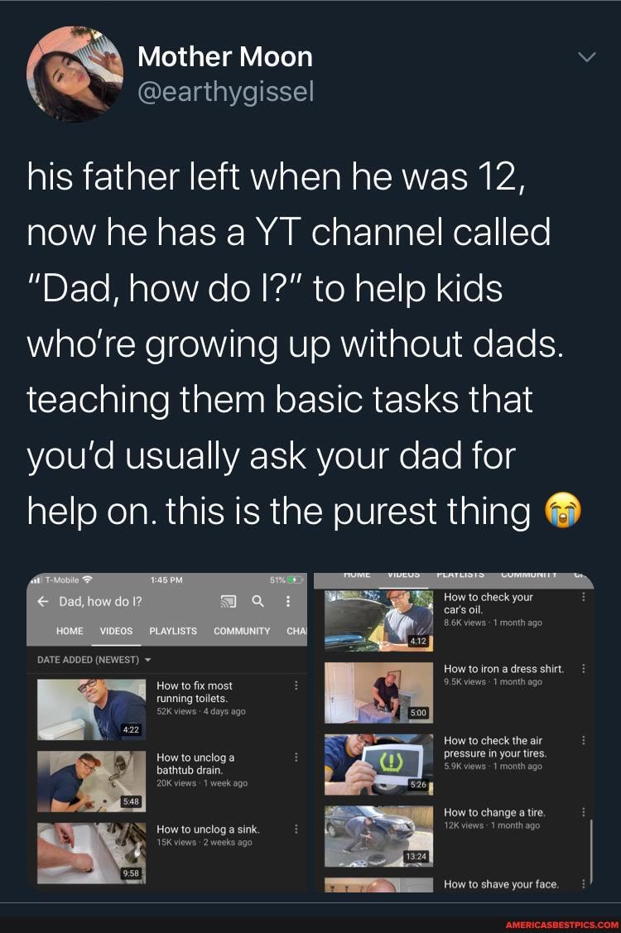This screenshot has height=933, width=621.
Task: Select the HOME tab
Action: [x=70, y=631]
